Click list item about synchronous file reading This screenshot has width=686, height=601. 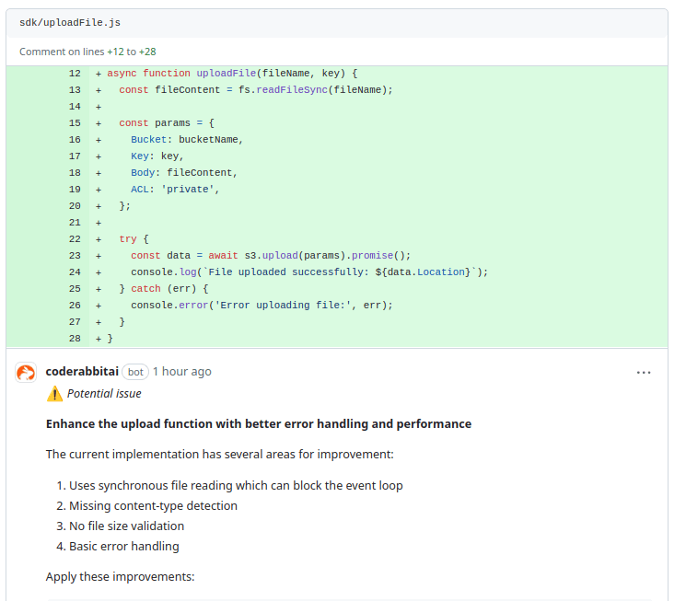(x=236, y=485)
